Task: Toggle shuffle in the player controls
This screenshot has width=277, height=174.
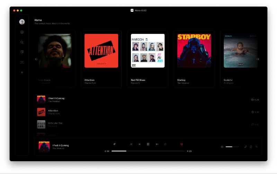Action: coord(131,144)
